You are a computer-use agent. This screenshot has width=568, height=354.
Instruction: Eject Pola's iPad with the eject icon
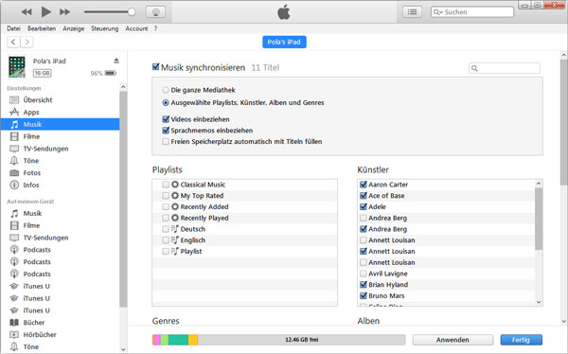click(116, 61)
